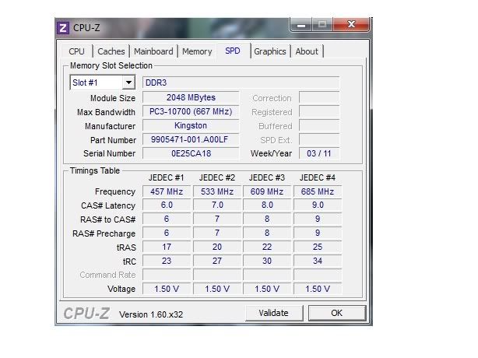Open the Mainboard tab
This screenshot has width=478, height=358.
pyautogui.click(x=153, y=51)
